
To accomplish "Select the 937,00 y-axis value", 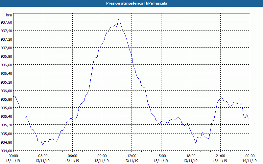I will click(x=6, y=48).
